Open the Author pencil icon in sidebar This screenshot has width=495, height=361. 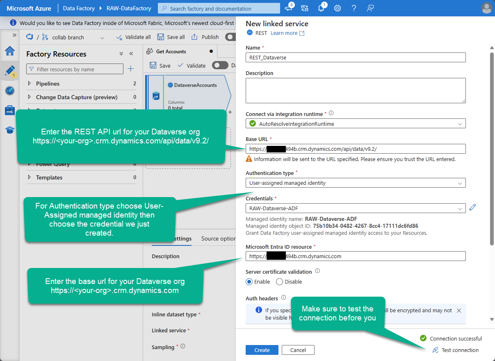[x=10, y=71]
